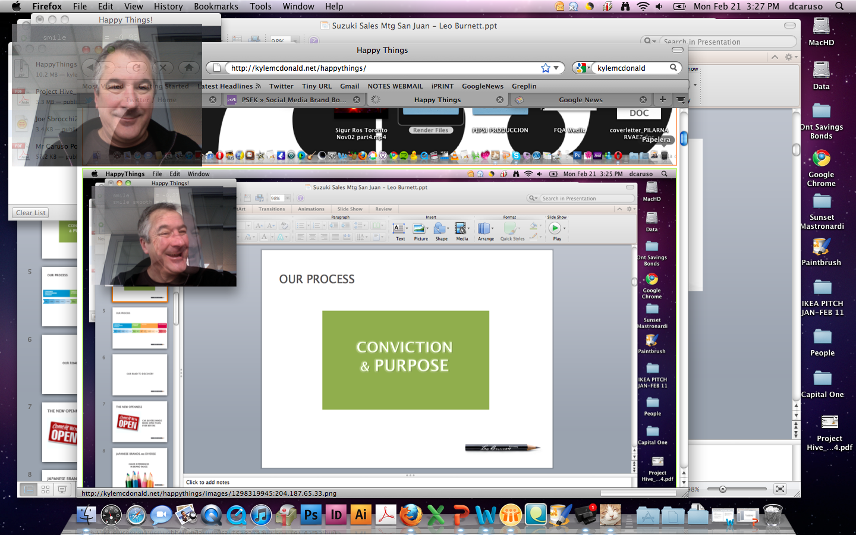Open the Gmail bookmark in bookmarks toolbar
Screen dimensions: 856x535
[x=350, y=86]
